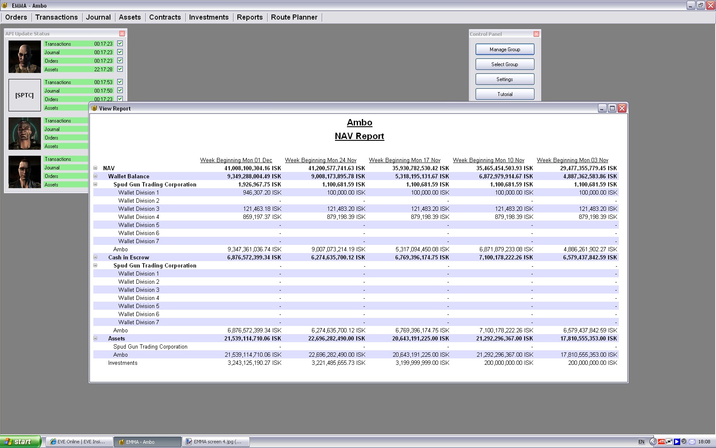Maximize the View Report window
This screenshot has height=448, width=716.
point(612,108)
